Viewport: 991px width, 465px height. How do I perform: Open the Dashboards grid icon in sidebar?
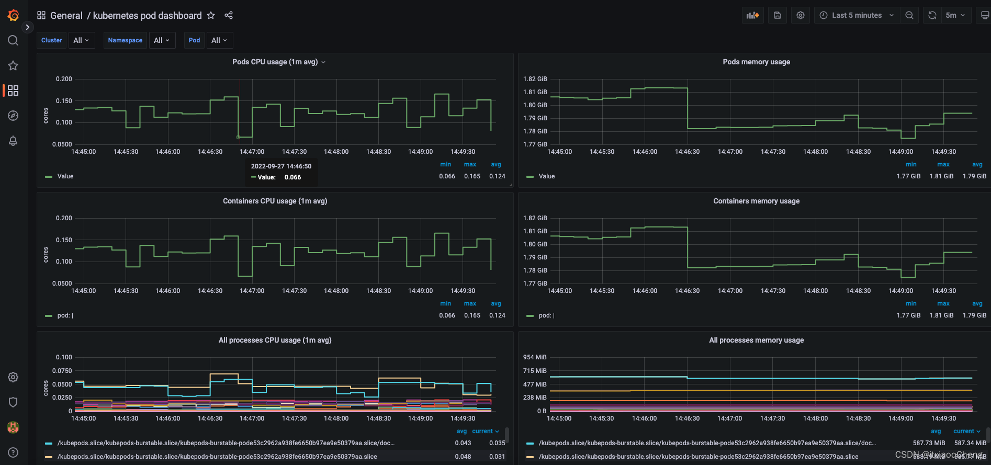[13, 90]
